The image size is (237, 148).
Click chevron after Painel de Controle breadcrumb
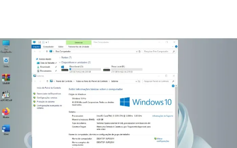[x=74, y=81]
